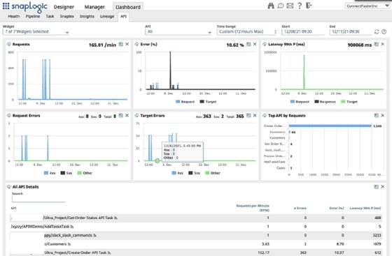Screen dimensions: 392x256
Task: Download the Target Errors widget data
Action: pos(136,116)
